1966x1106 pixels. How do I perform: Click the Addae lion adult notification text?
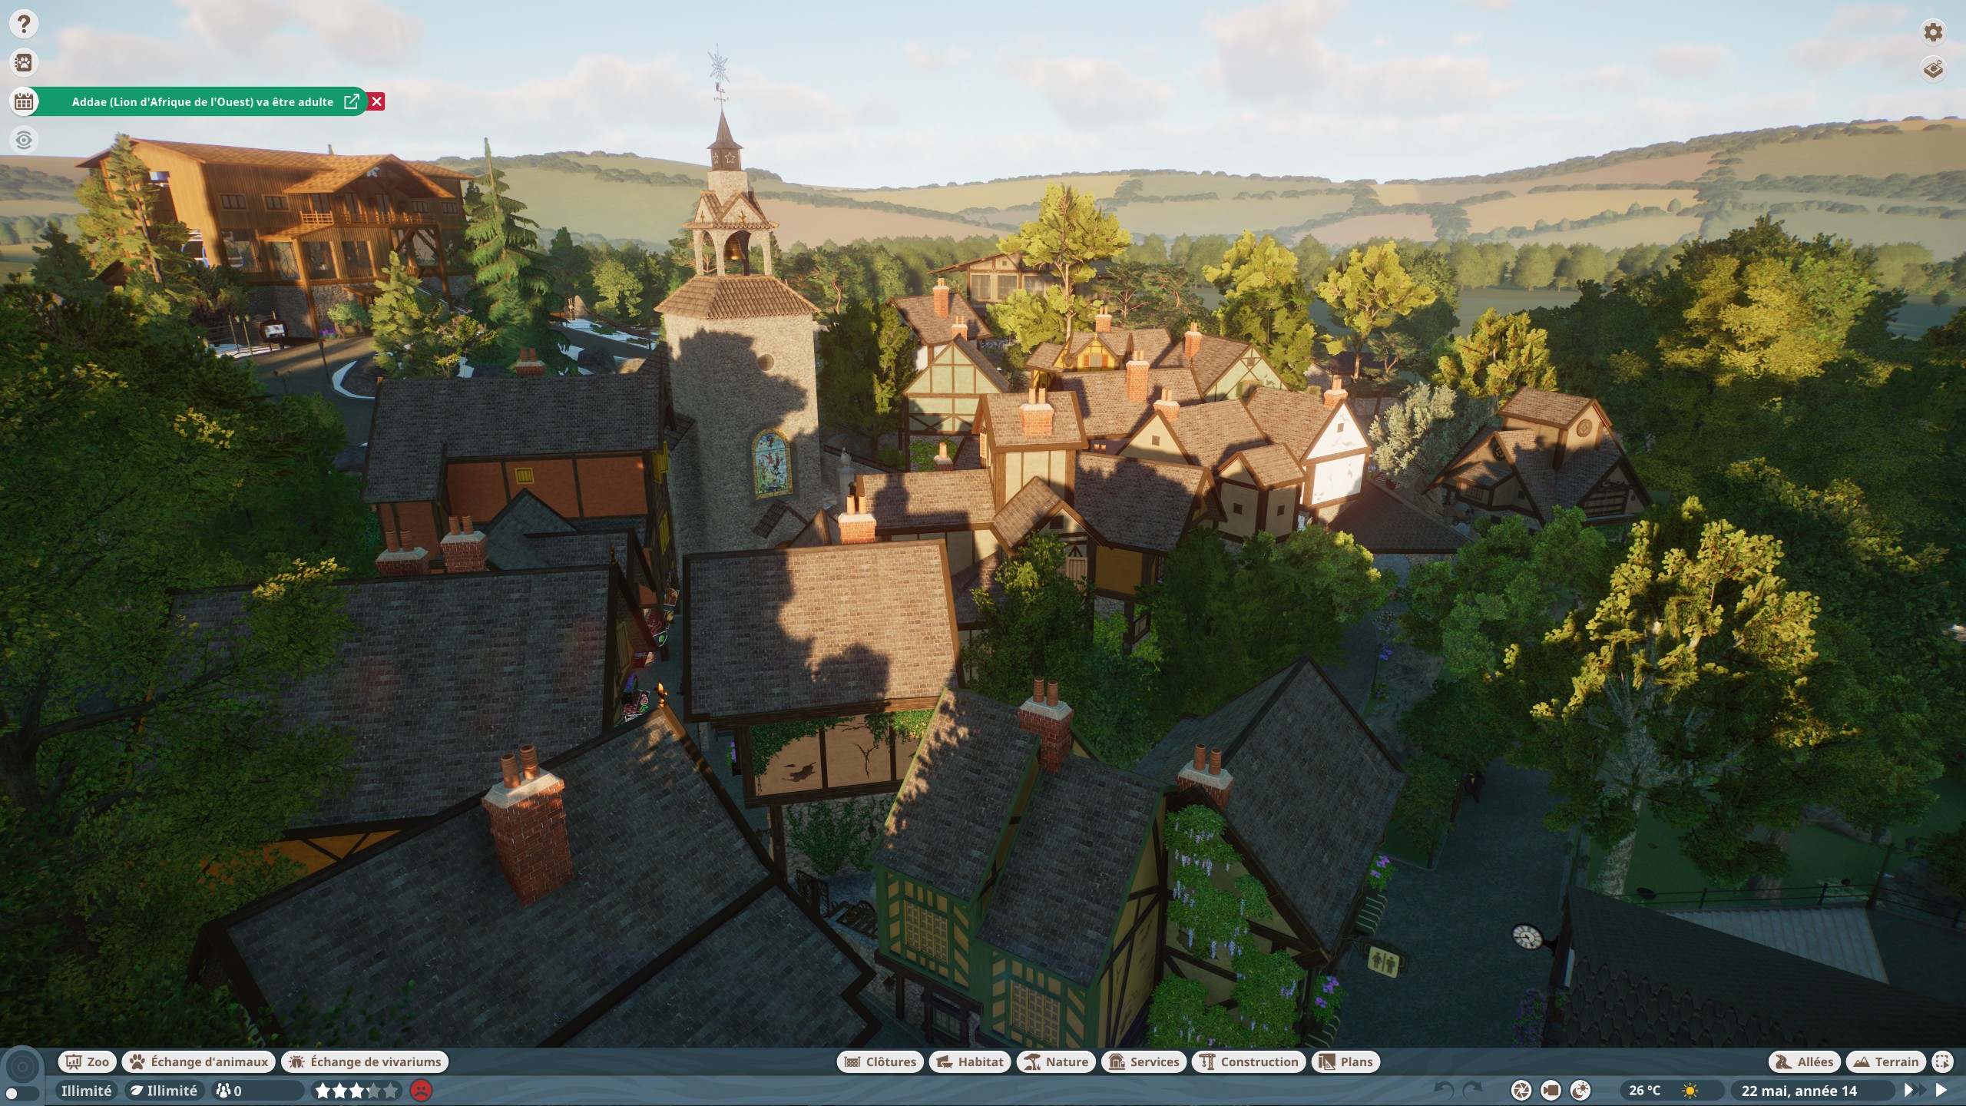pyautogui.click(x=203, y=101)
